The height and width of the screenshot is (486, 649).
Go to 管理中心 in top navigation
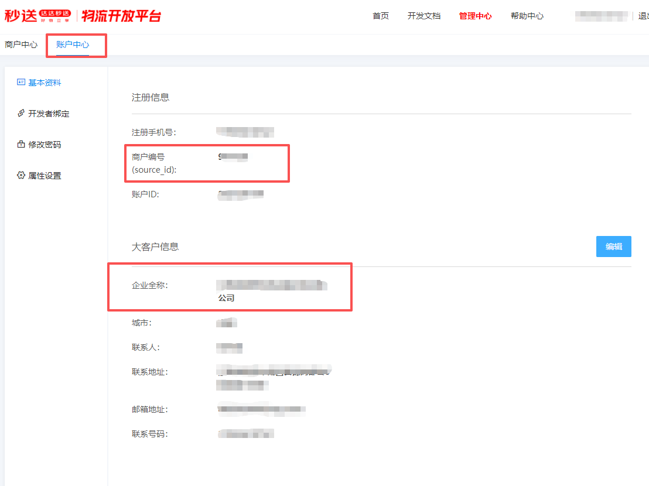point(475,16)
